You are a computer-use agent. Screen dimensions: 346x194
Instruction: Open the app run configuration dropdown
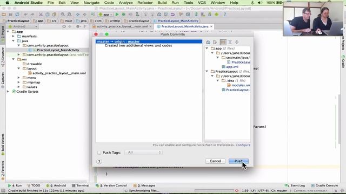click(x=106, y=15)
